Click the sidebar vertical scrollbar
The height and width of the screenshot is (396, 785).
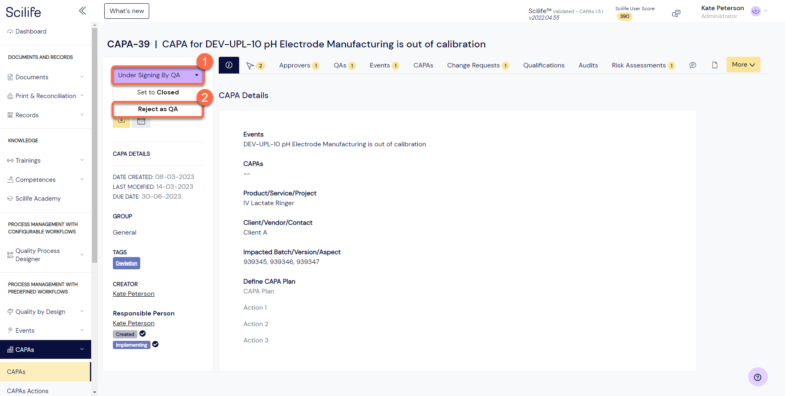pos(94,145)
